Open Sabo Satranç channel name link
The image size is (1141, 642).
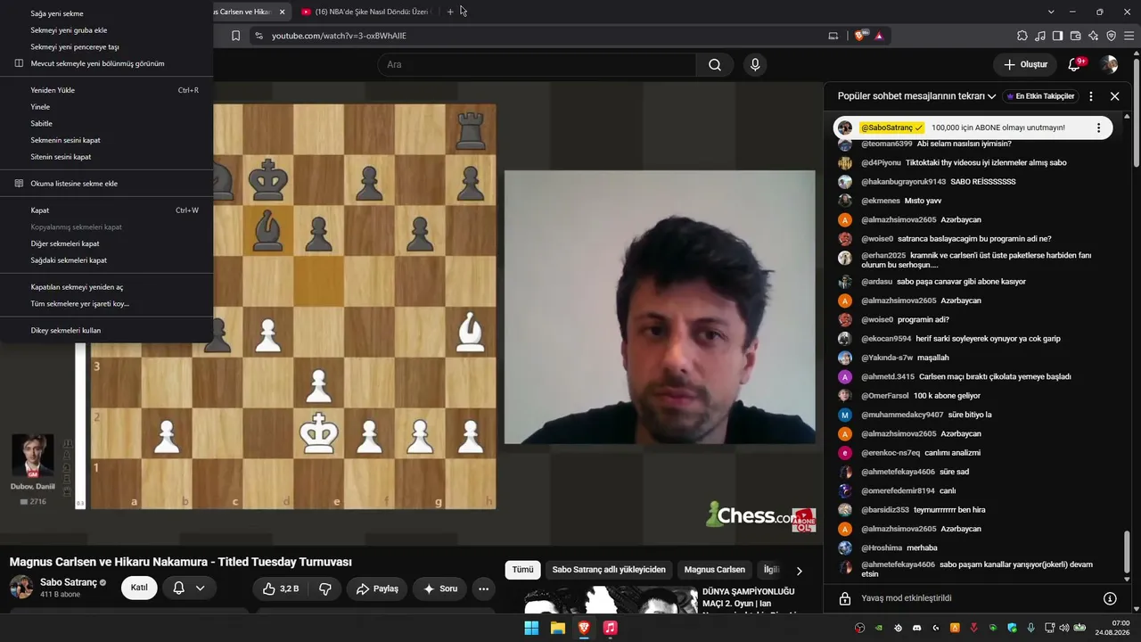[x=68, y=582]
